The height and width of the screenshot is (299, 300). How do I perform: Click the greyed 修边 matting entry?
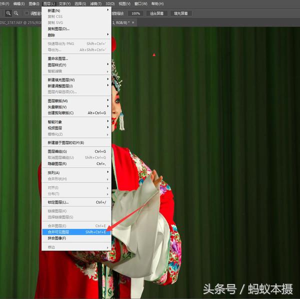point(76,247)
